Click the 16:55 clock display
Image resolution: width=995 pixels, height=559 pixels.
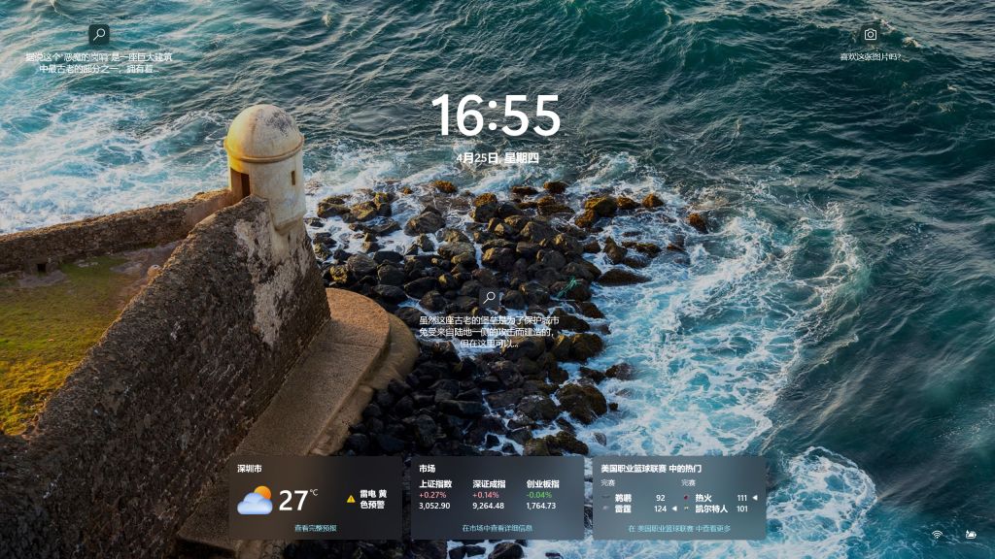click(x=497, y=118)
